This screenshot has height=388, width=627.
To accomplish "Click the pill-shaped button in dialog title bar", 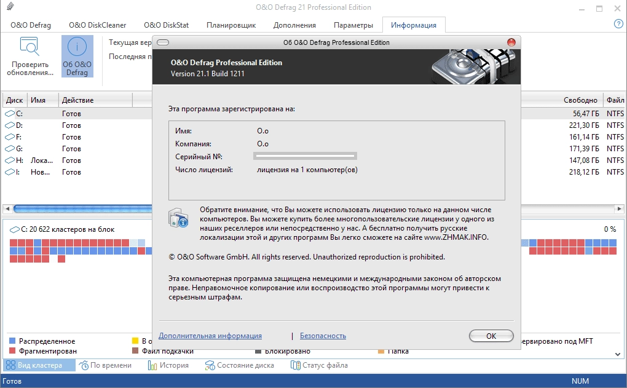I will click(163, 42).
